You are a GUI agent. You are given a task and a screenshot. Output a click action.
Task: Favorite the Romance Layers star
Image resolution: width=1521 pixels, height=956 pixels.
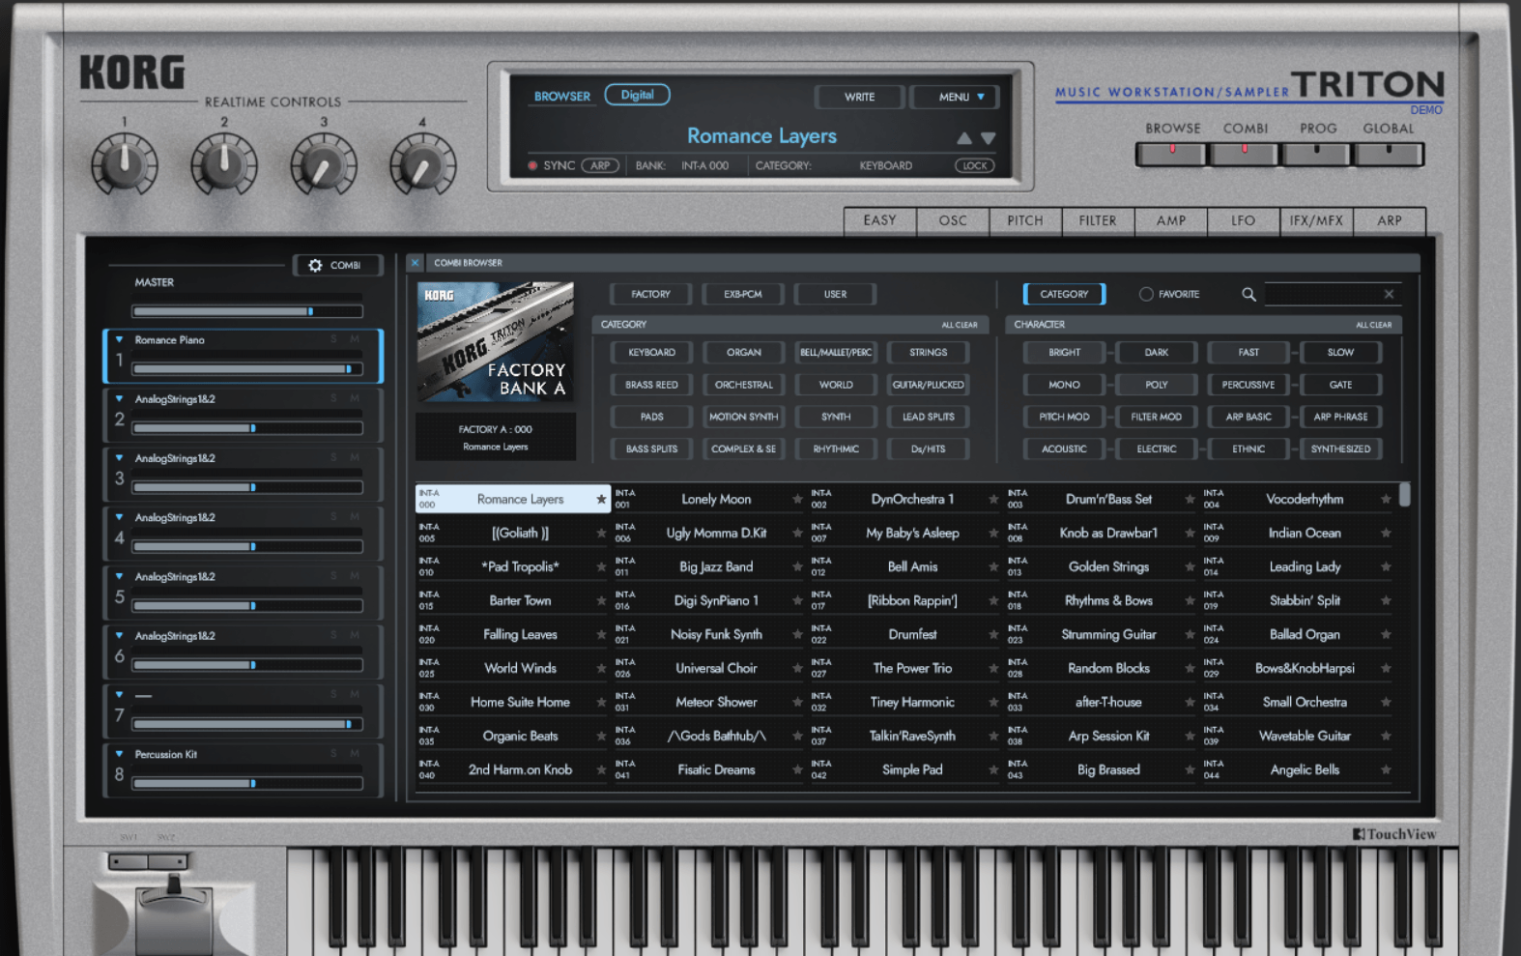pyautogui.click(x=601, y=500)
